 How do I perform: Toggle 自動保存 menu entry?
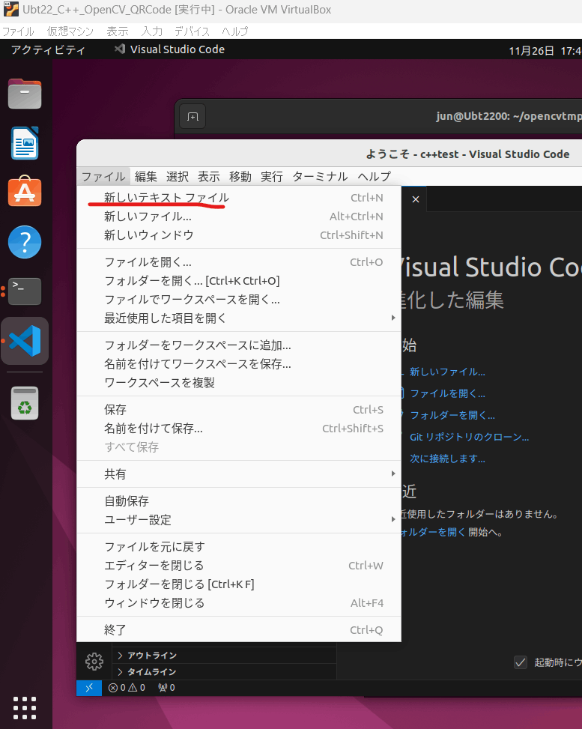(239, 500)
